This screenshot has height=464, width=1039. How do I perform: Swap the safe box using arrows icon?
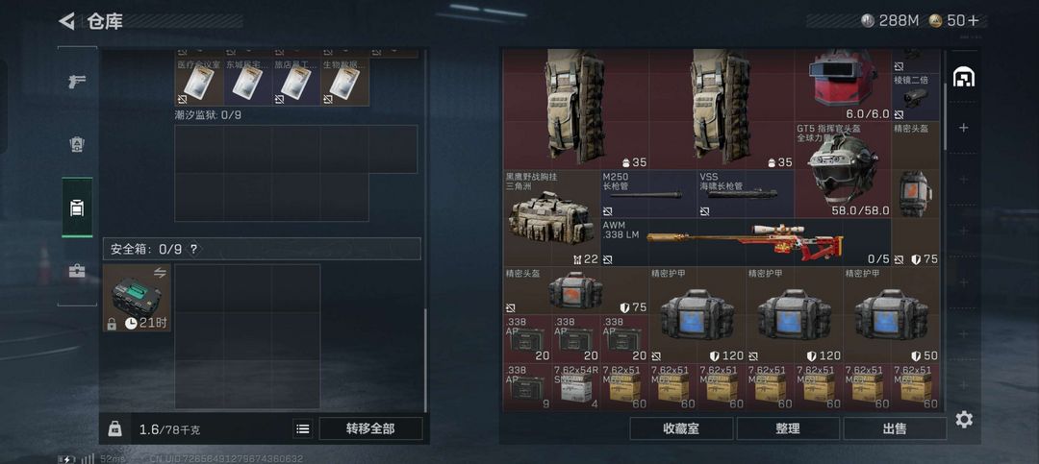coord(160,273)
